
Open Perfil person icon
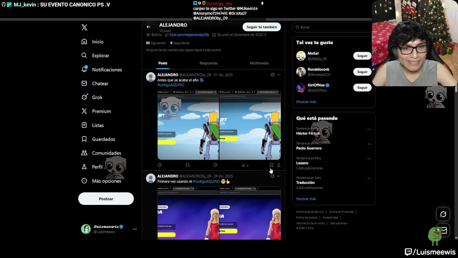point(84,167)
